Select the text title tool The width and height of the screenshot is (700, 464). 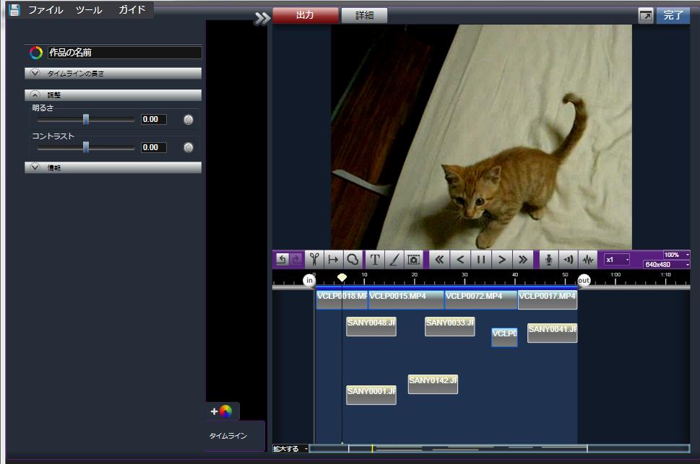(x=375, y=260)
